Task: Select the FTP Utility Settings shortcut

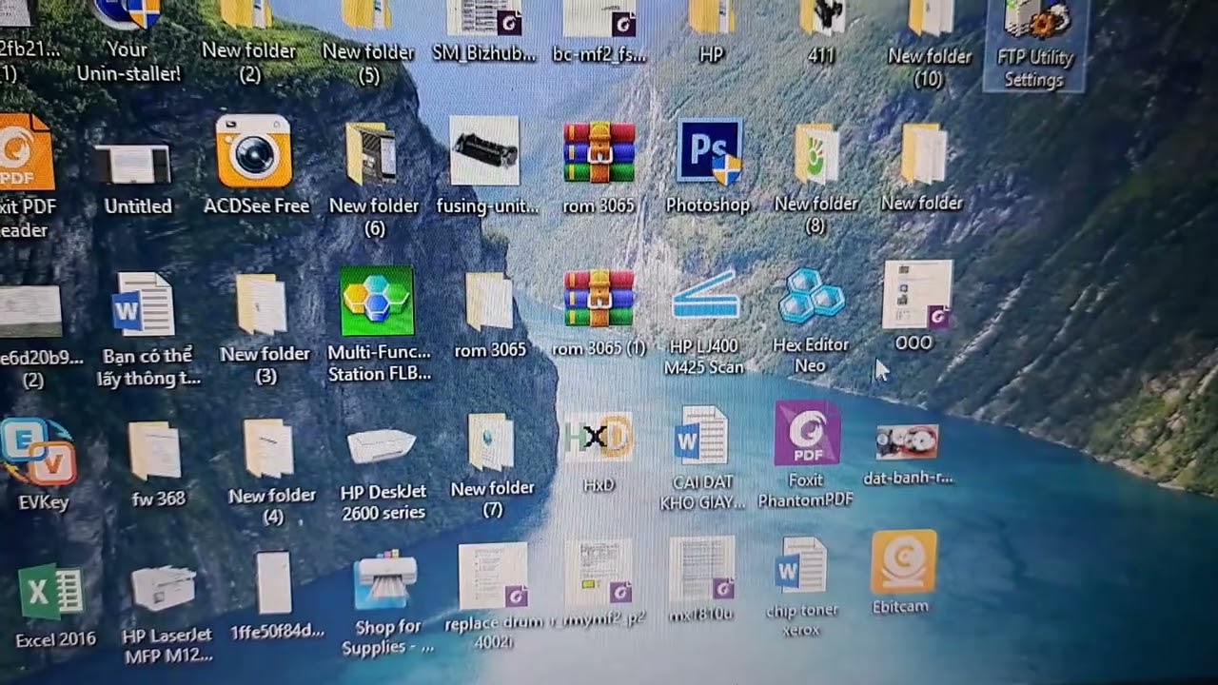Action: (1035, 45)
